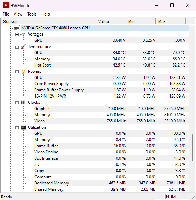The image size is (196, 200).
Task: Click the Powers flame icon
Action: [23, 71]
